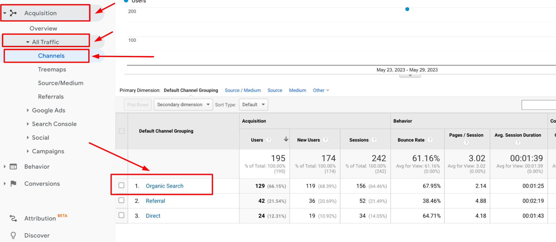Expand the Campaigns submenu
The height and width of the screenshot is (242, 556).
pos(28,151)
